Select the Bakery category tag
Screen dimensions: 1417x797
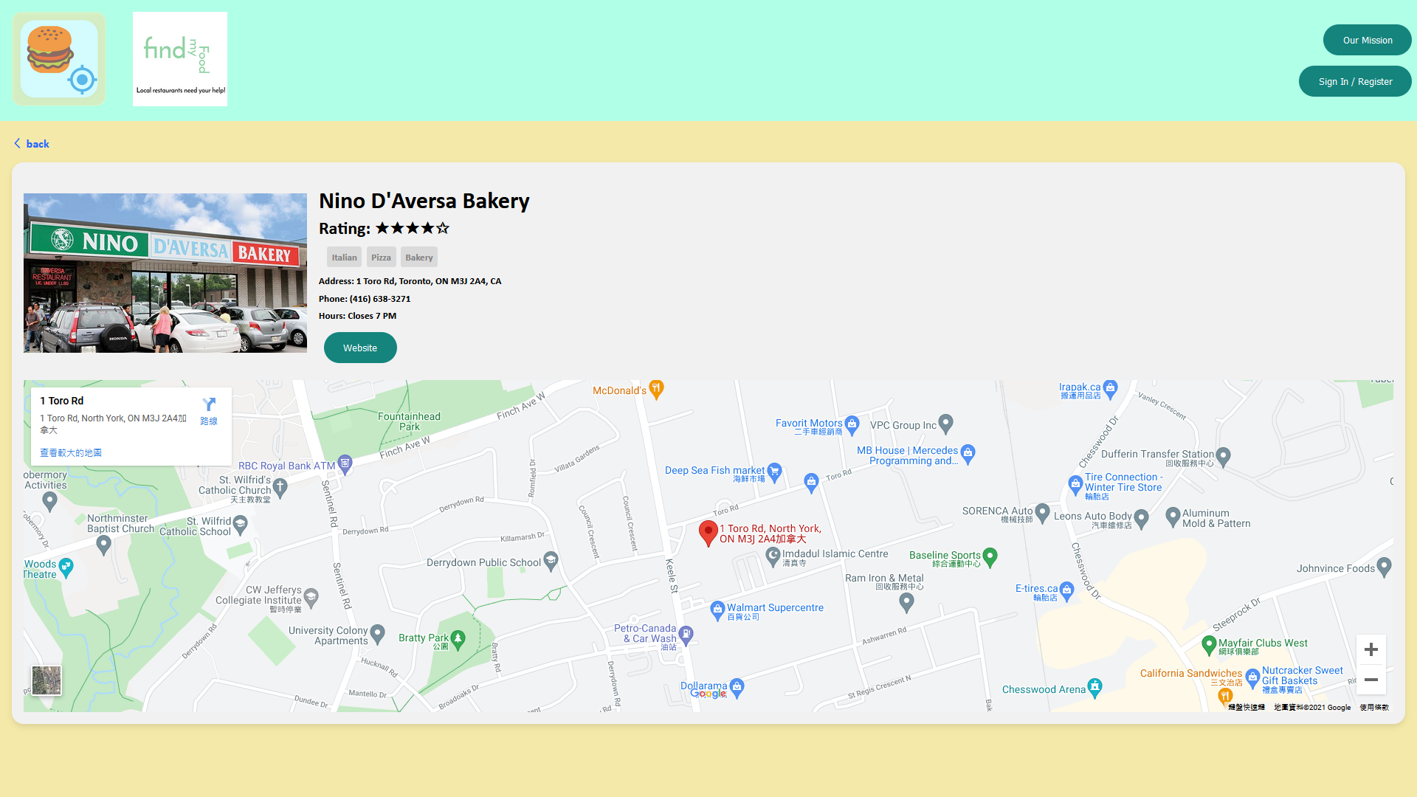(x=418, y=258)
